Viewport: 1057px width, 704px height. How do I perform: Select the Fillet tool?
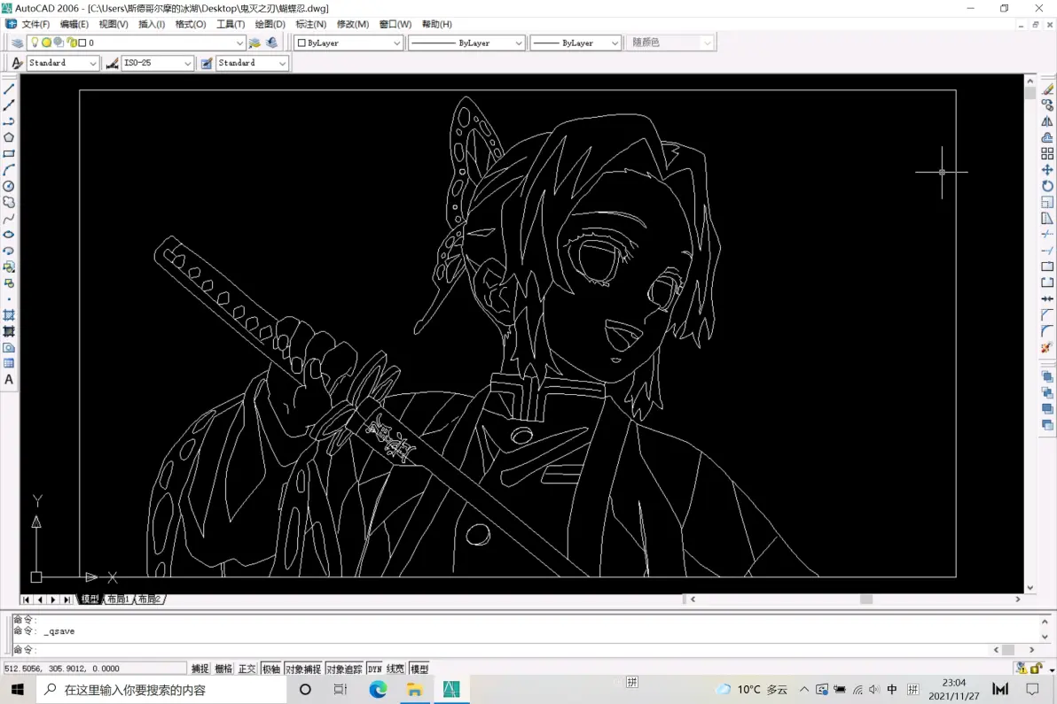coord(1047,331)
